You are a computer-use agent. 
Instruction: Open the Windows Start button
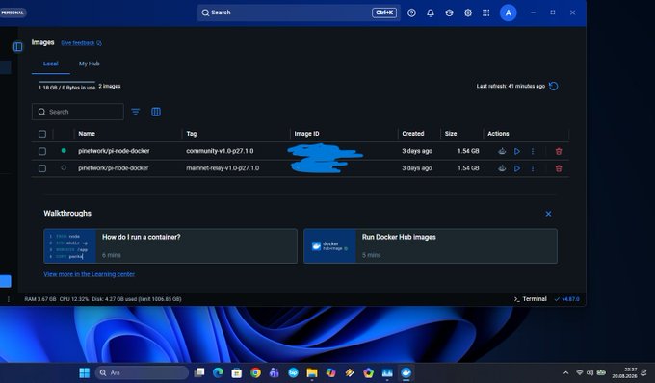[85, 372]
